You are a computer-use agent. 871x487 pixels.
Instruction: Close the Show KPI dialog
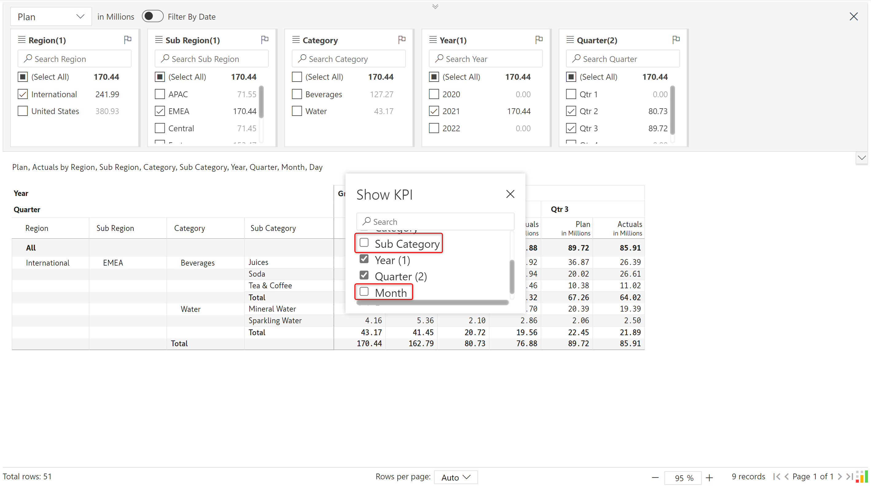coord(510,194)
